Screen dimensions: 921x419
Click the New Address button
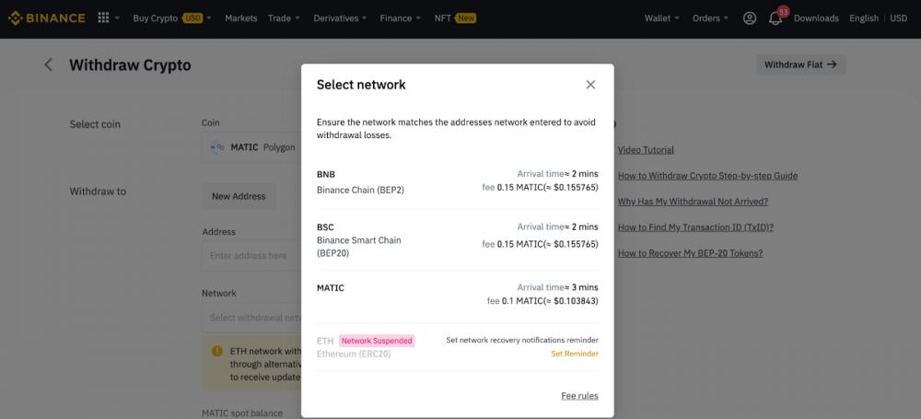(239, 196)
